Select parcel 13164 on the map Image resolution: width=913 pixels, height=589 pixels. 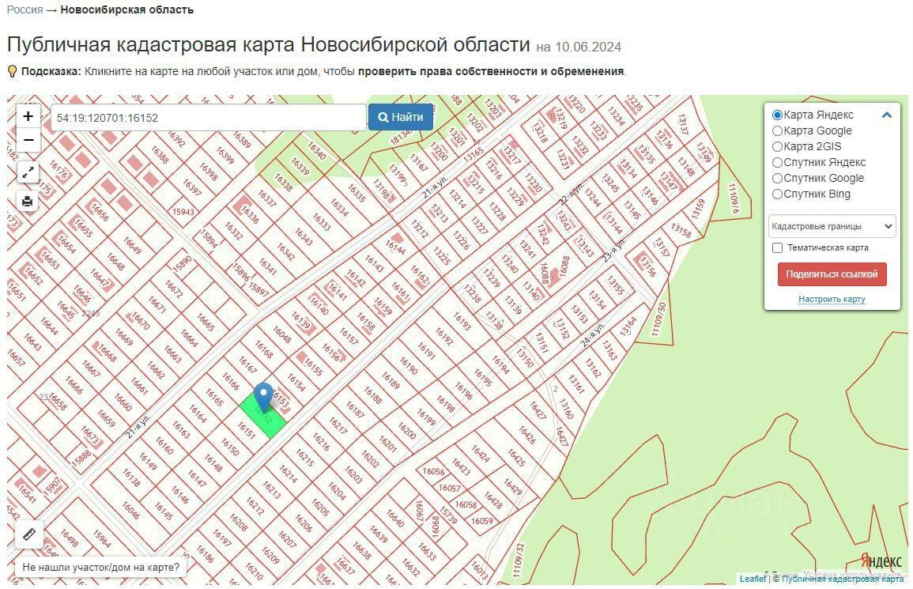point(628,327)
